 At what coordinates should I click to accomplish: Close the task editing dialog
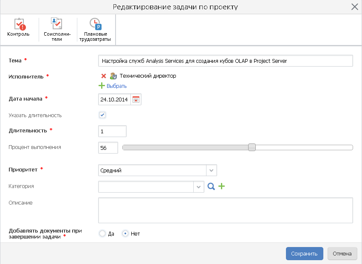tap(355, 7)
